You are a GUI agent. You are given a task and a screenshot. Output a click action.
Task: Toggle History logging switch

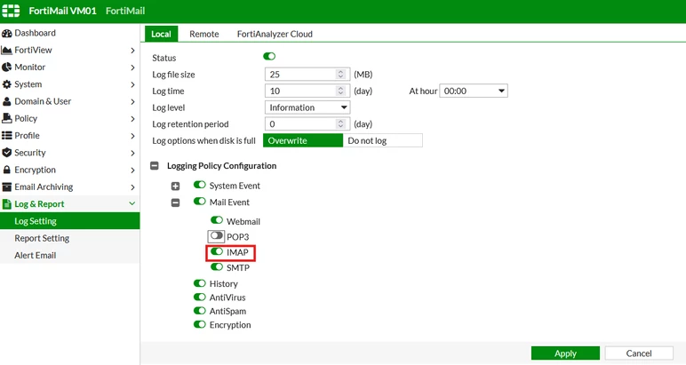click(200, 283)
